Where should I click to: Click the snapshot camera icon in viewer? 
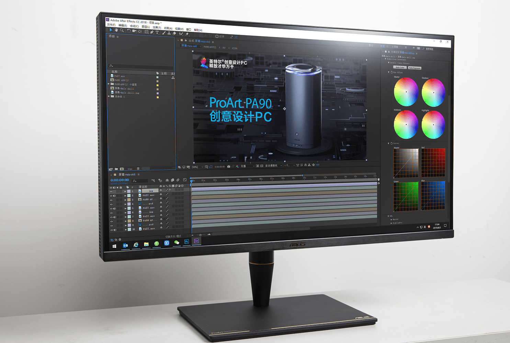coord(229,167)
